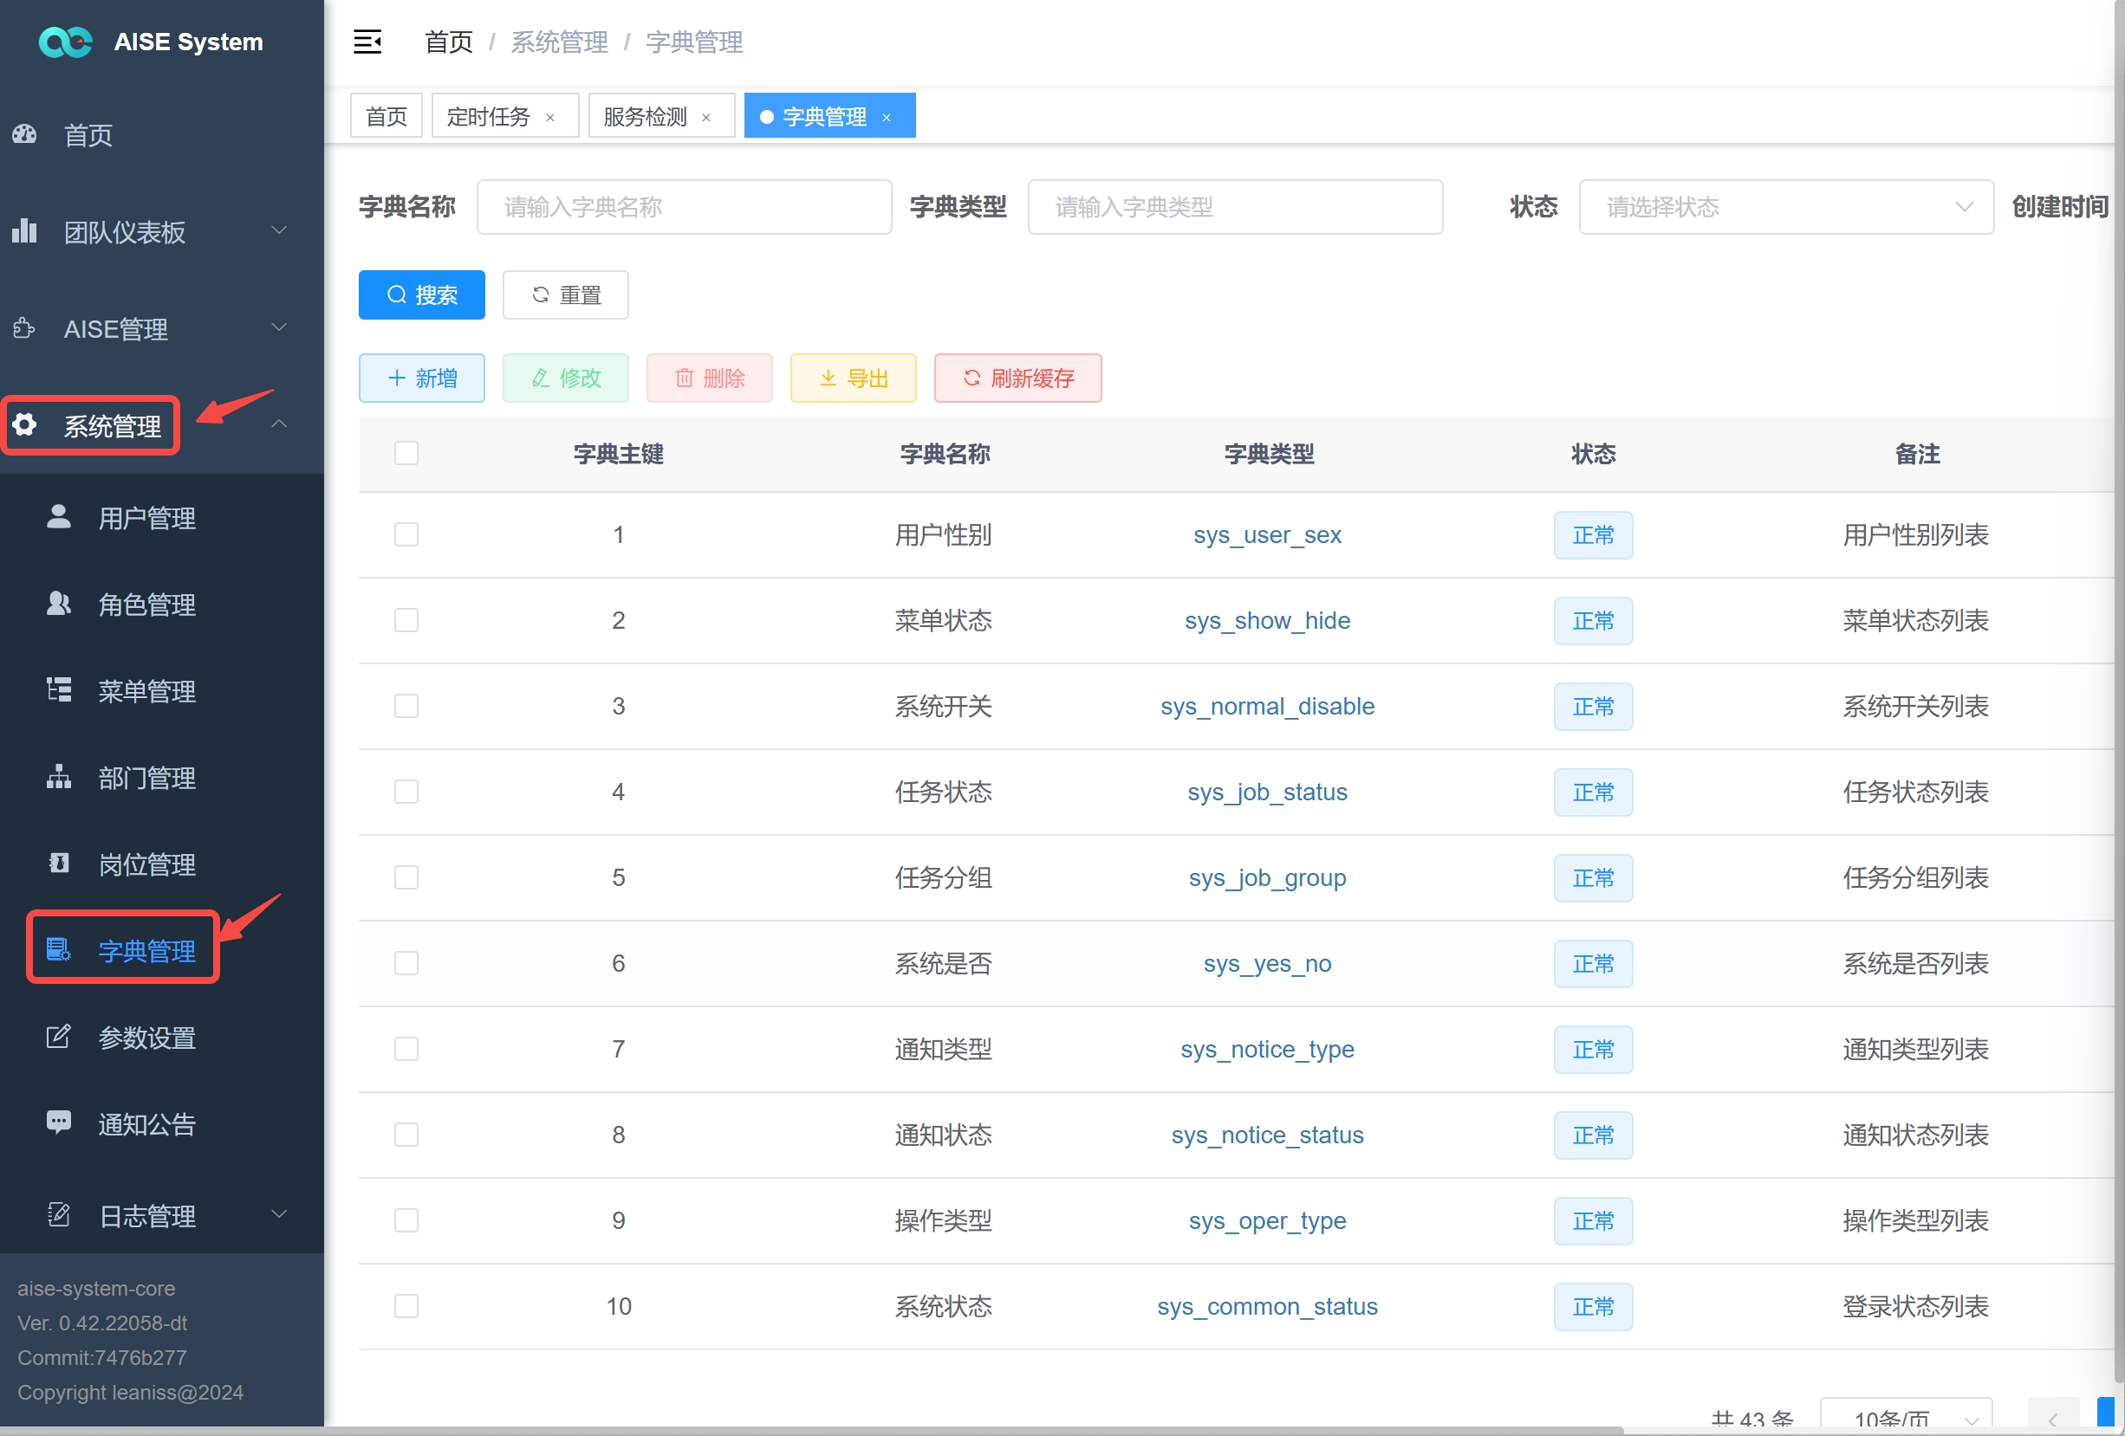Screen dimensions: 2125x1436
Task: Toggle the sidebar collapse hamburger icon
Action: [x=367, y=42]
